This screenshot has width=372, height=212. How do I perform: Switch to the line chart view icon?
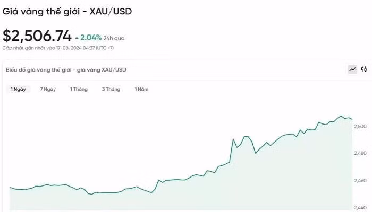tap(352, 69)
